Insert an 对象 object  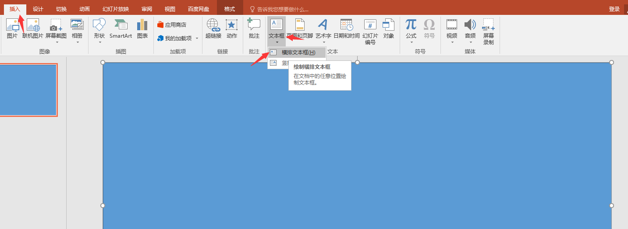(389, 29)
